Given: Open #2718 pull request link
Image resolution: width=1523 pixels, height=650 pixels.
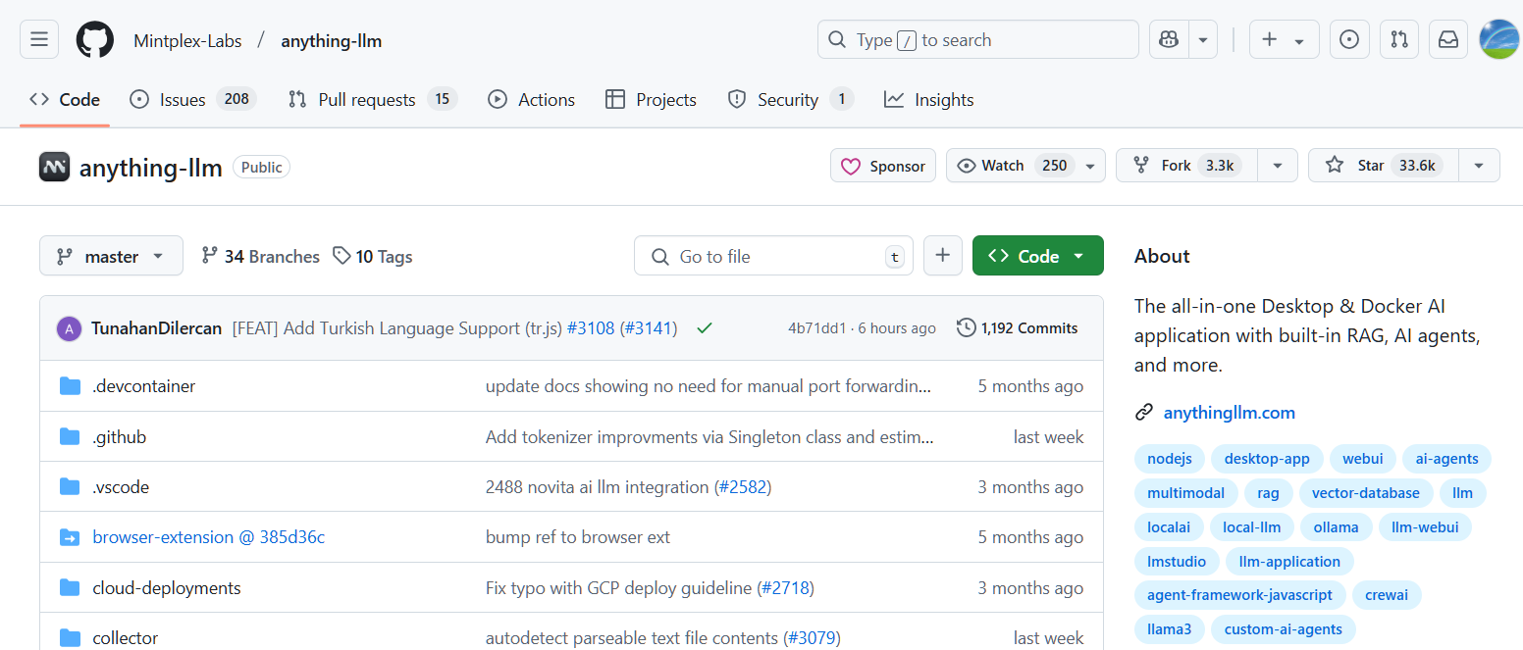Looking at the screenshot, I should click(785, 588).
